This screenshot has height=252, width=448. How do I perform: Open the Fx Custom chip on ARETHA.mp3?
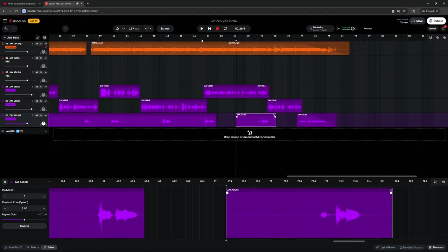pyautogui.click(x=11, y=47)
